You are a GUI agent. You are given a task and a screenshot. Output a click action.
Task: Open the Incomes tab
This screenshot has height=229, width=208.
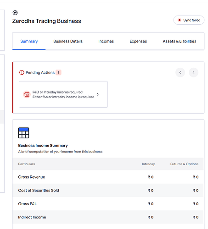point(106,41)
